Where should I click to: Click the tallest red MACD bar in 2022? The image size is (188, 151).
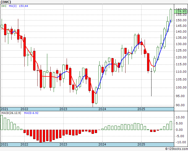pos(41,136)
